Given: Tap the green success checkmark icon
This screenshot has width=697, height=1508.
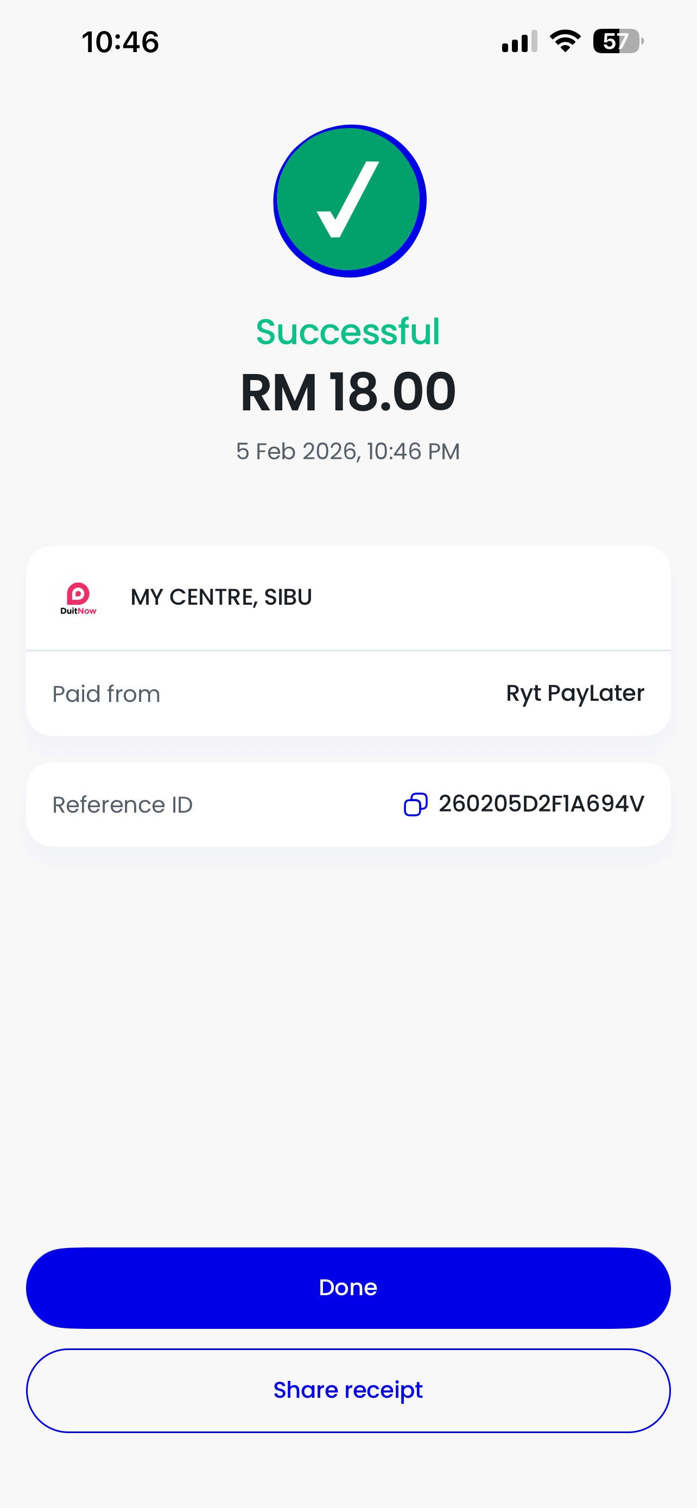Looking at the screenshot, I should (x=350, y=201).
